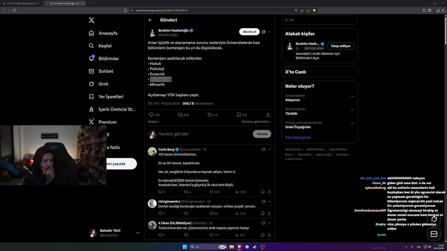Click the Grok icon beside Abone ol
Image resolution: width=447 pixels, height=251 pixels.
coord(264,32)
